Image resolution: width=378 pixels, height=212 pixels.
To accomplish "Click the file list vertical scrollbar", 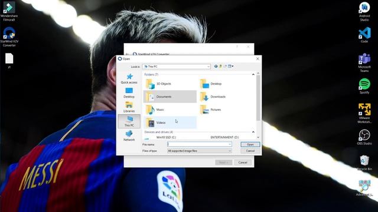I will [x=258, y=98].
